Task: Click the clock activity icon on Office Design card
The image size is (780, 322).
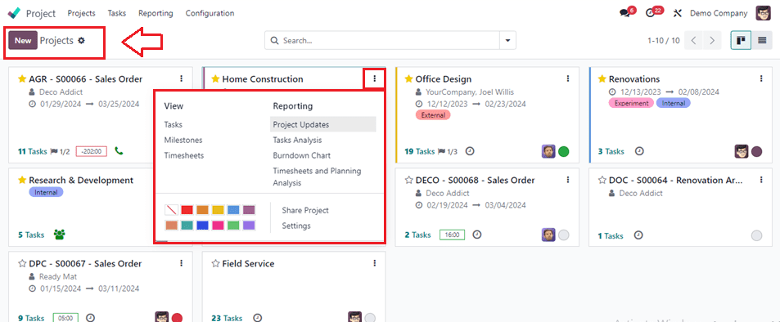Action: coord(469,151)
